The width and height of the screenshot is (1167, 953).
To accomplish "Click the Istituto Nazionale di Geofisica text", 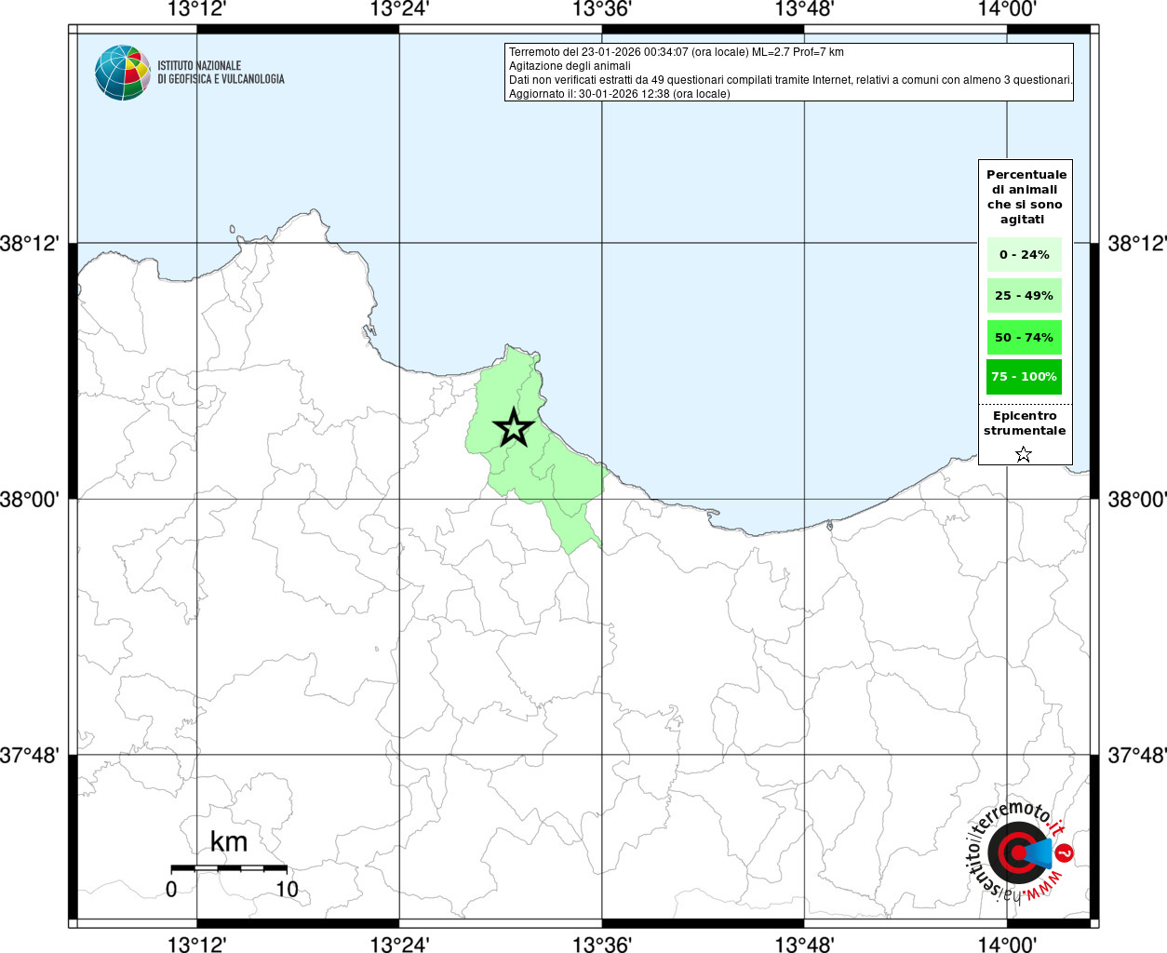I will [x=221, y=73].
